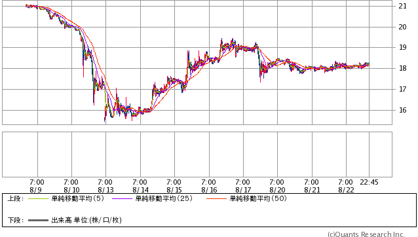Select the 単純移動平均(25) legend label
This screenshot has height=237, width=418.
[164, 198]
